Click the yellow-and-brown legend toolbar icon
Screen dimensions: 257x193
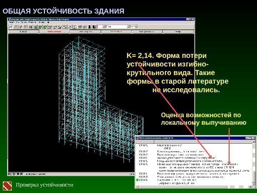click(65, 27)
